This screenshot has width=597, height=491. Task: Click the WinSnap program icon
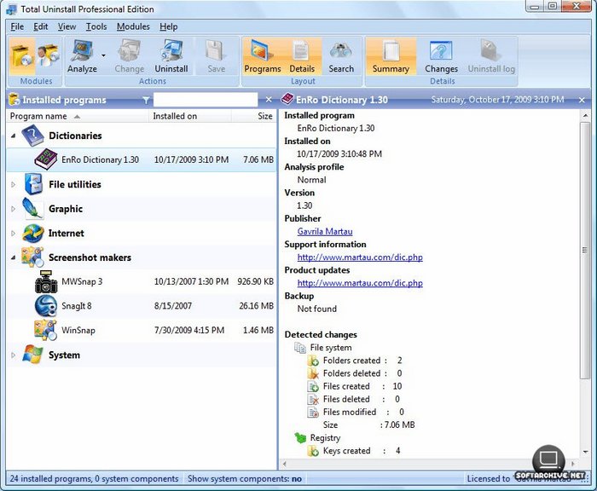tap(45, 330)
